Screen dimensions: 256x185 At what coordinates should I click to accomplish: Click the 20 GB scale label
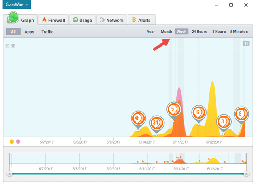coord(10,46)
